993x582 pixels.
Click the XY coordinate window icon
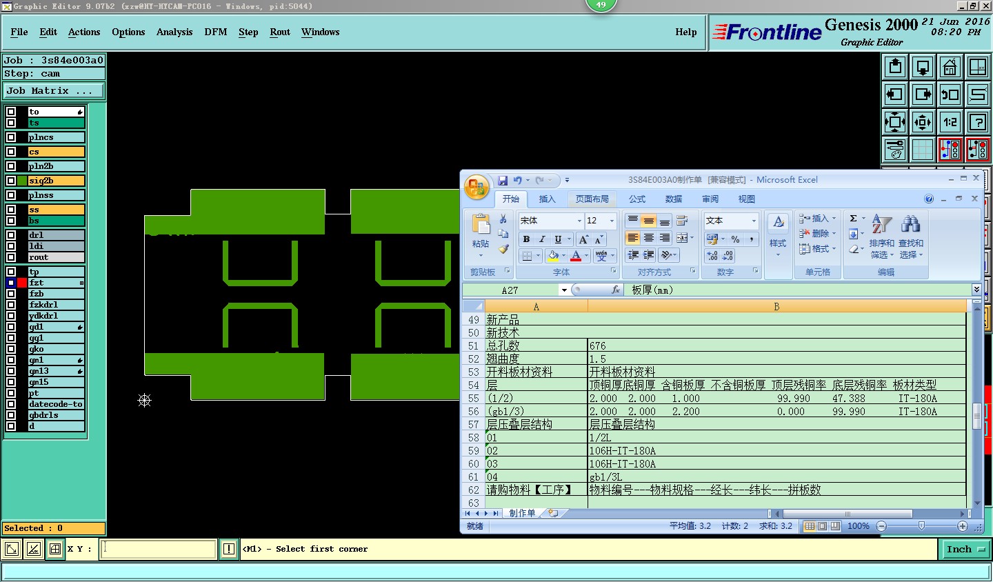tap(978, 67)
